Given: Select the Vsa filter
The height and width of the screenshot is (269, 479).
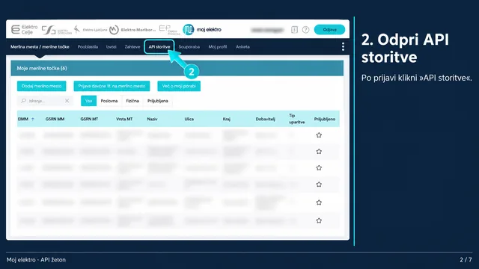Looking at the screenshot, I should click(x=88, y=101).
